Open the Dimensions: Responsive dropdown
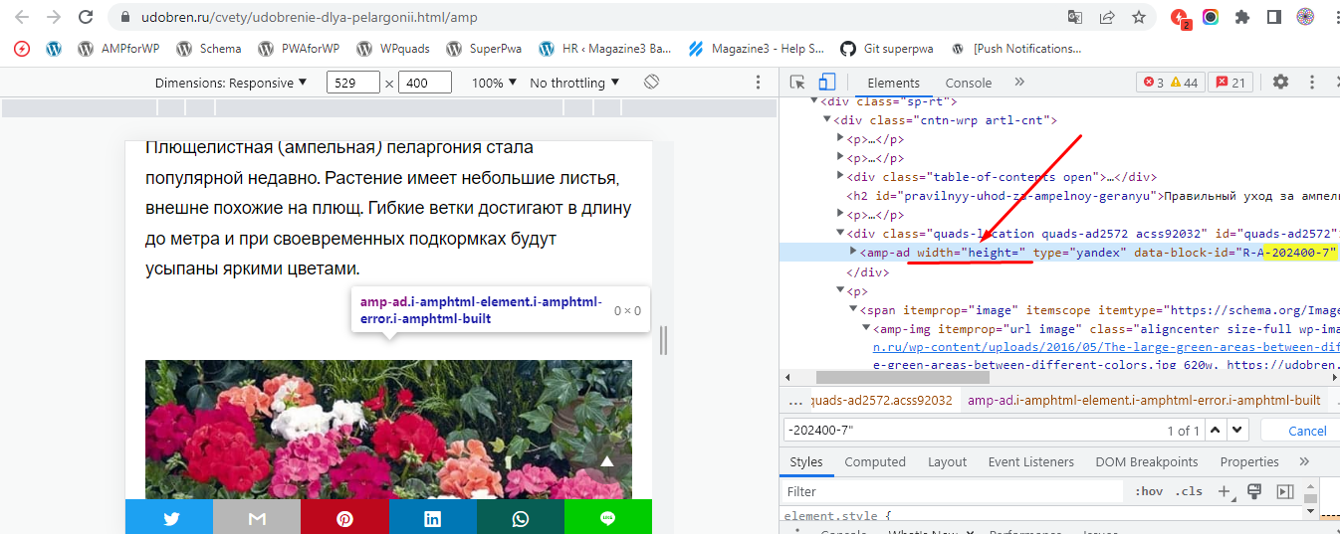This screenshot has width=1340, height=534. [x=231, y=83]
